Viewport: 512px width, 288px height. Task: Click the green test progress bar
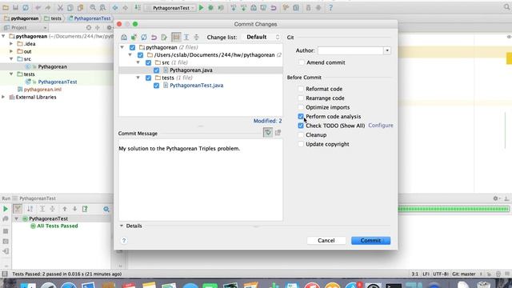click(454, 209)
